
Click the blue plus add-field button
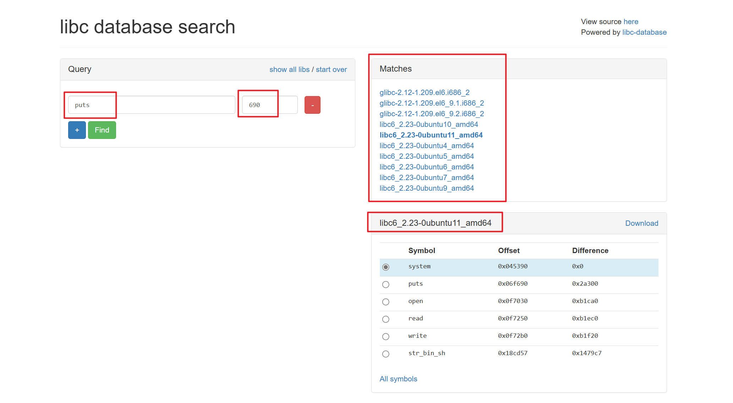pyautogui.click(x=77, y=130)
